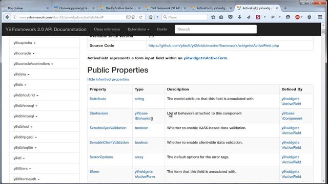Reload the page with refresh icon

coord(141,17)
